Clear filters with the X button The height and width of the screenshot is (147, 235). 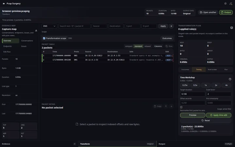171,26
